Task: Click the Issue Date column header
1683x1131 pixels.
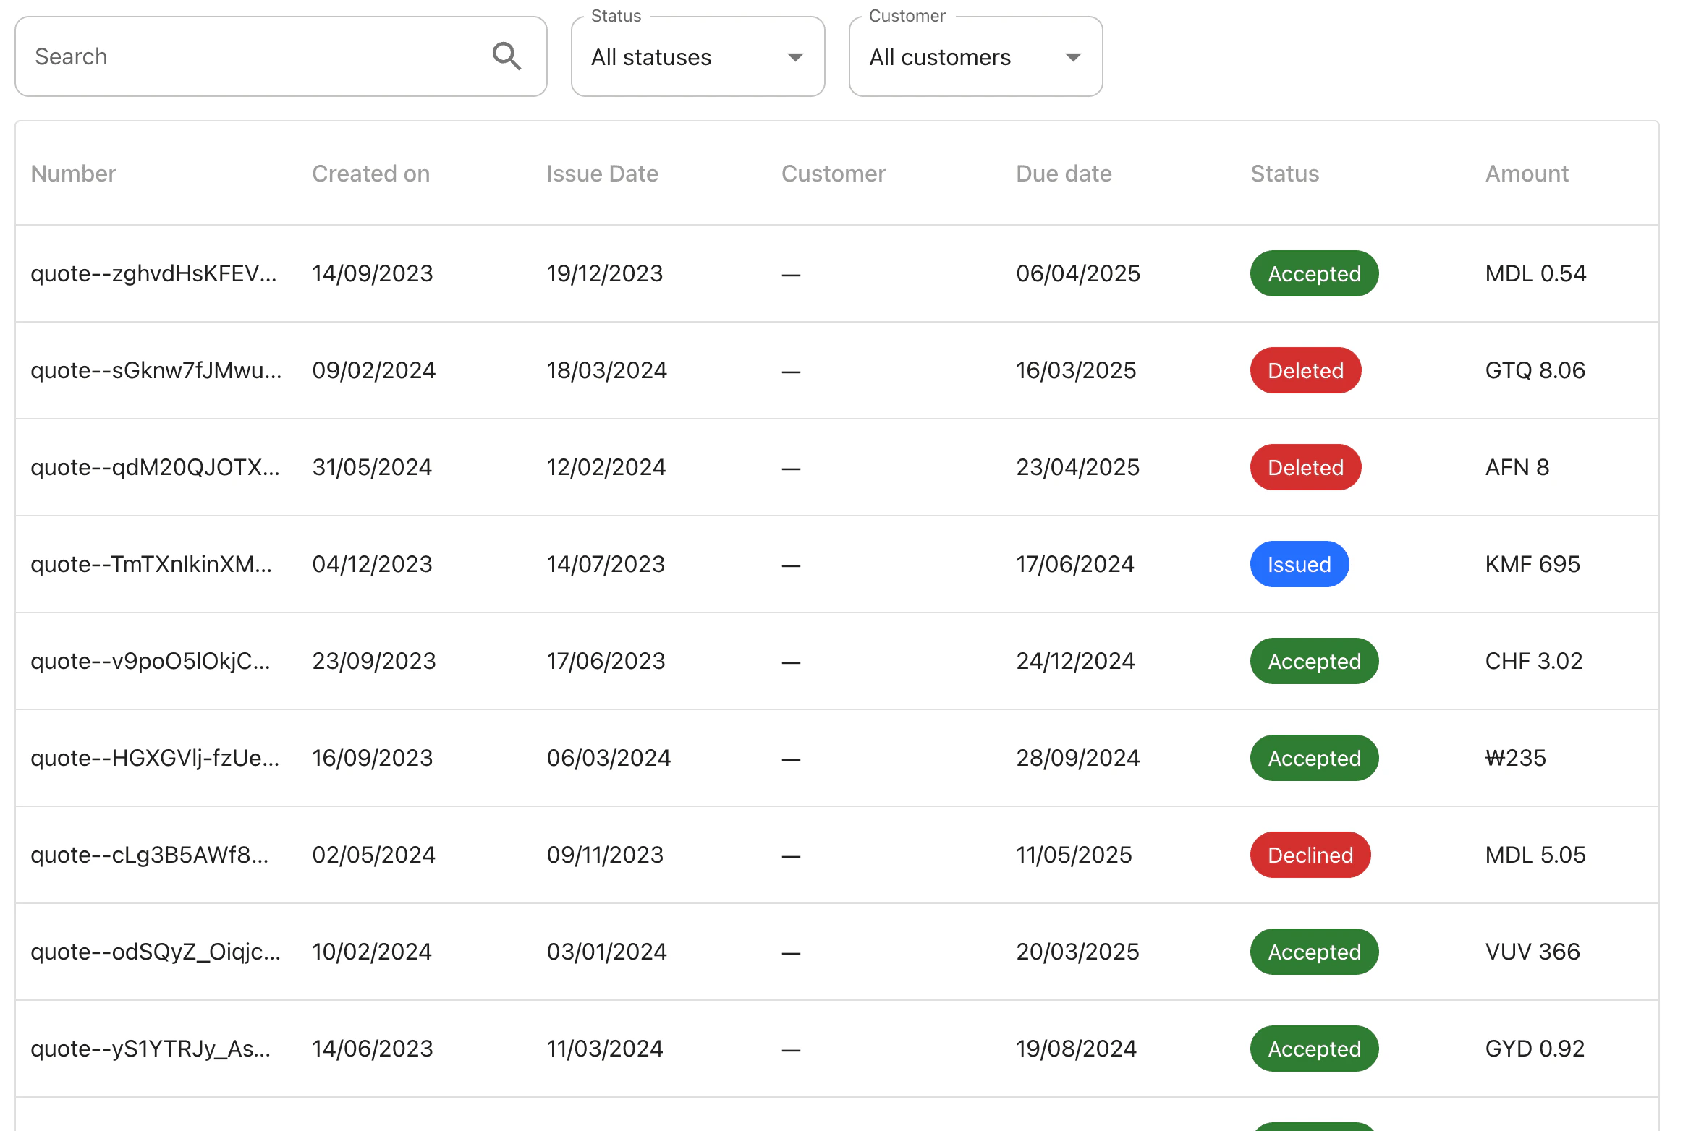Action: coord(602,174)
